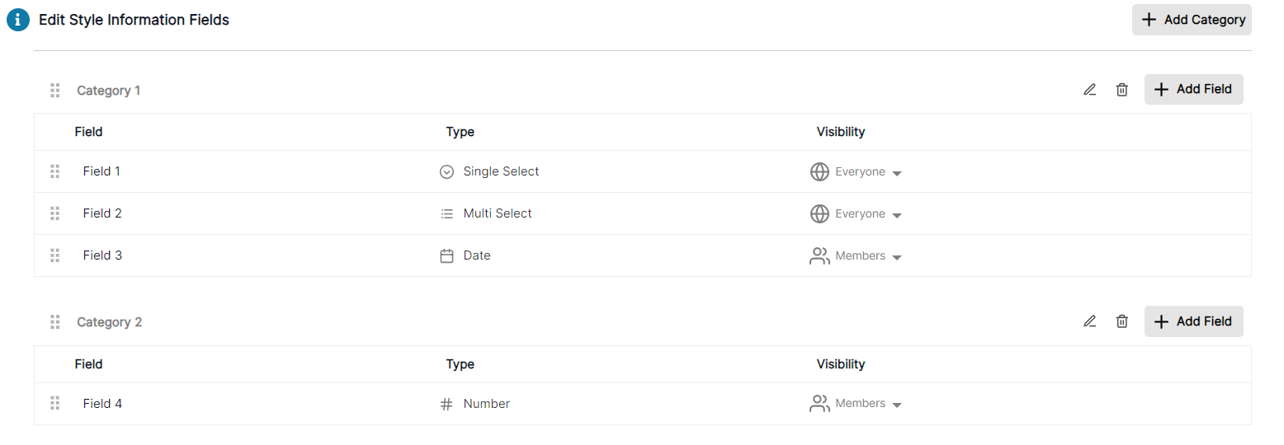Open Field 2 visibility Everyone dropdown
Image resolution: width=1284 pixels, height=445 pixels.
[856, 213]
